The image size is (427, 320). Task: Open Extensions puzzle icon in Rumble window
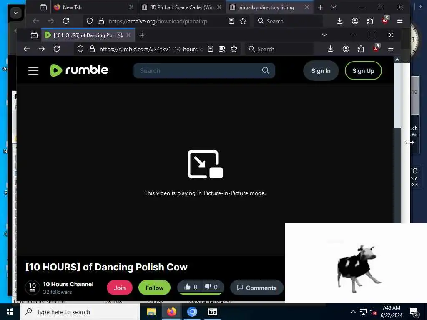pyautogui.click(x=361, y=49)
